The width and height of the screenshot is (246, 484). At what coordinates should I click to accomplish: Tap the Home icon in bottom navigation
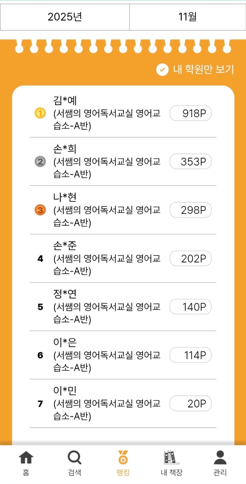point(26,458)
